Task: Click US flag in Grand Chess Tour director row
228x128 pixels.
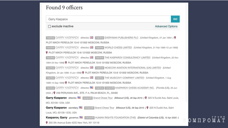Action: pos(79,98)
